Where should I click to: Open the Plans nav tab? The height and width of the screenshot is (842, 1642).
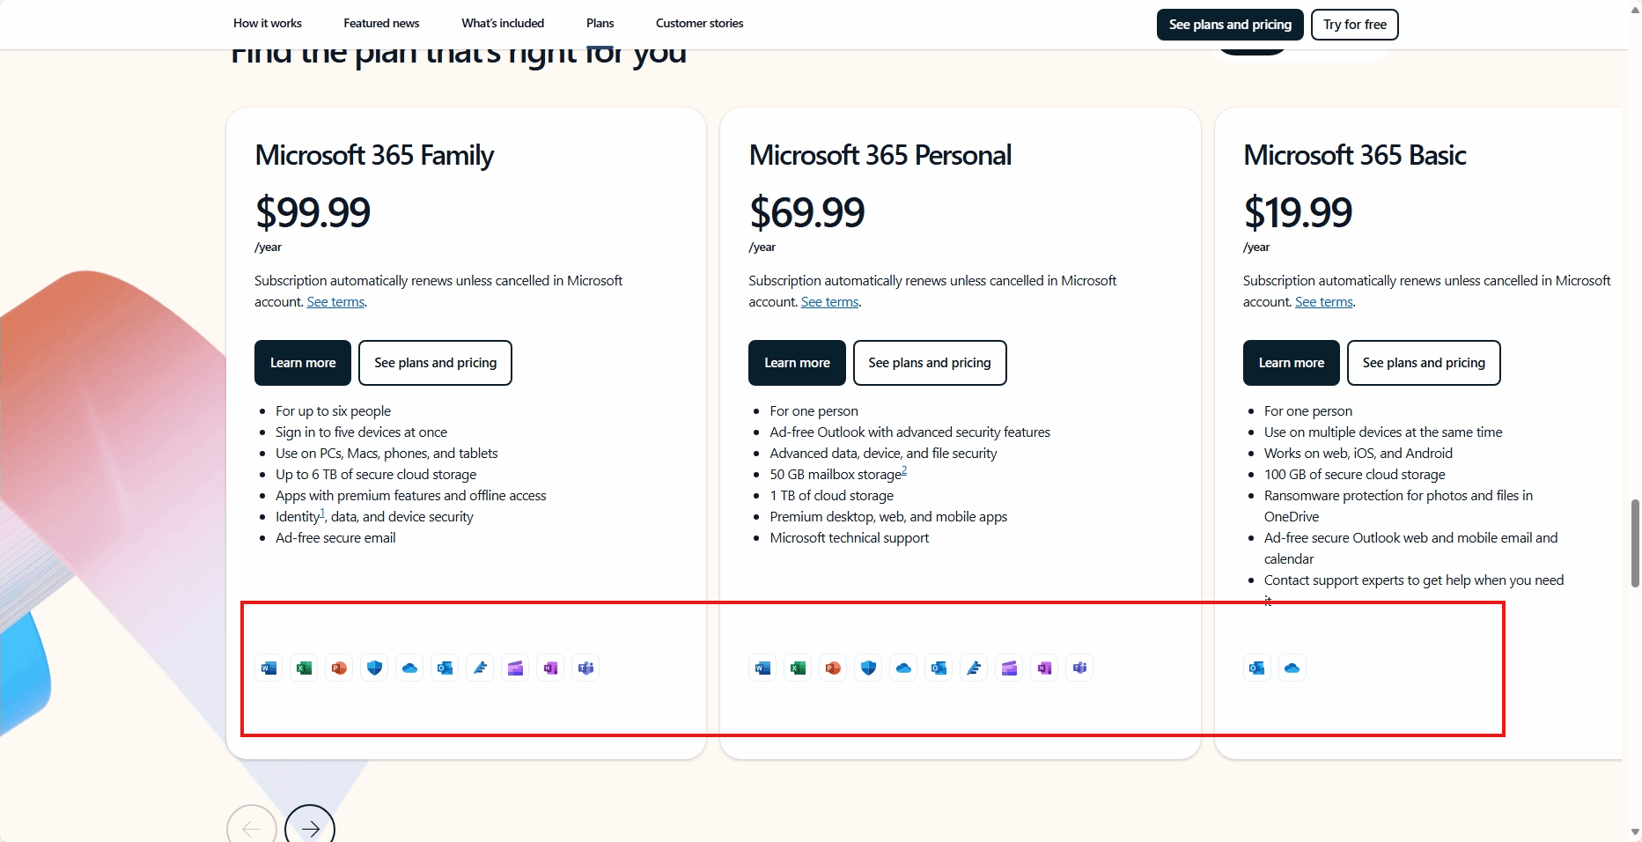pos(600,24)
